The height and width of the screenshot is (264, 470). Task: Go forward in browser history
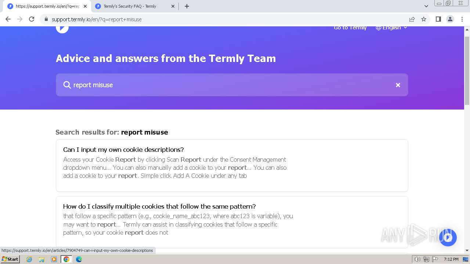coord(20,19)
